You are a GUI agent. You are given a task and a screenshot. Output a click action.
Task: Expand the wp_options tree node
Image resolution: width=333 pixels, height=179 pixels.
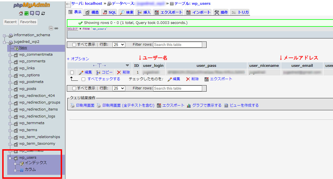pos(10,75)
